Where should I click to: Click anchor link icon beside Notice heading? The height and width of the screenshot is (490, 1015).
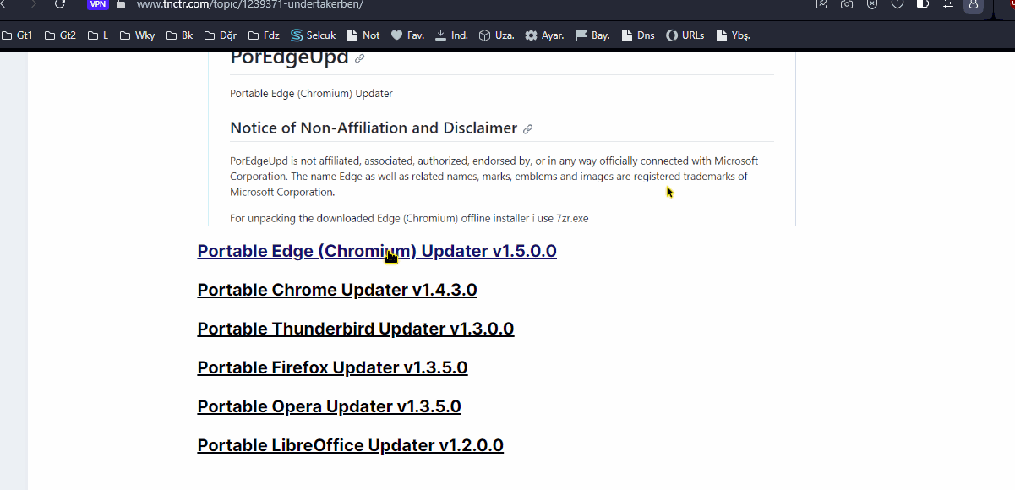click(527, 129)
